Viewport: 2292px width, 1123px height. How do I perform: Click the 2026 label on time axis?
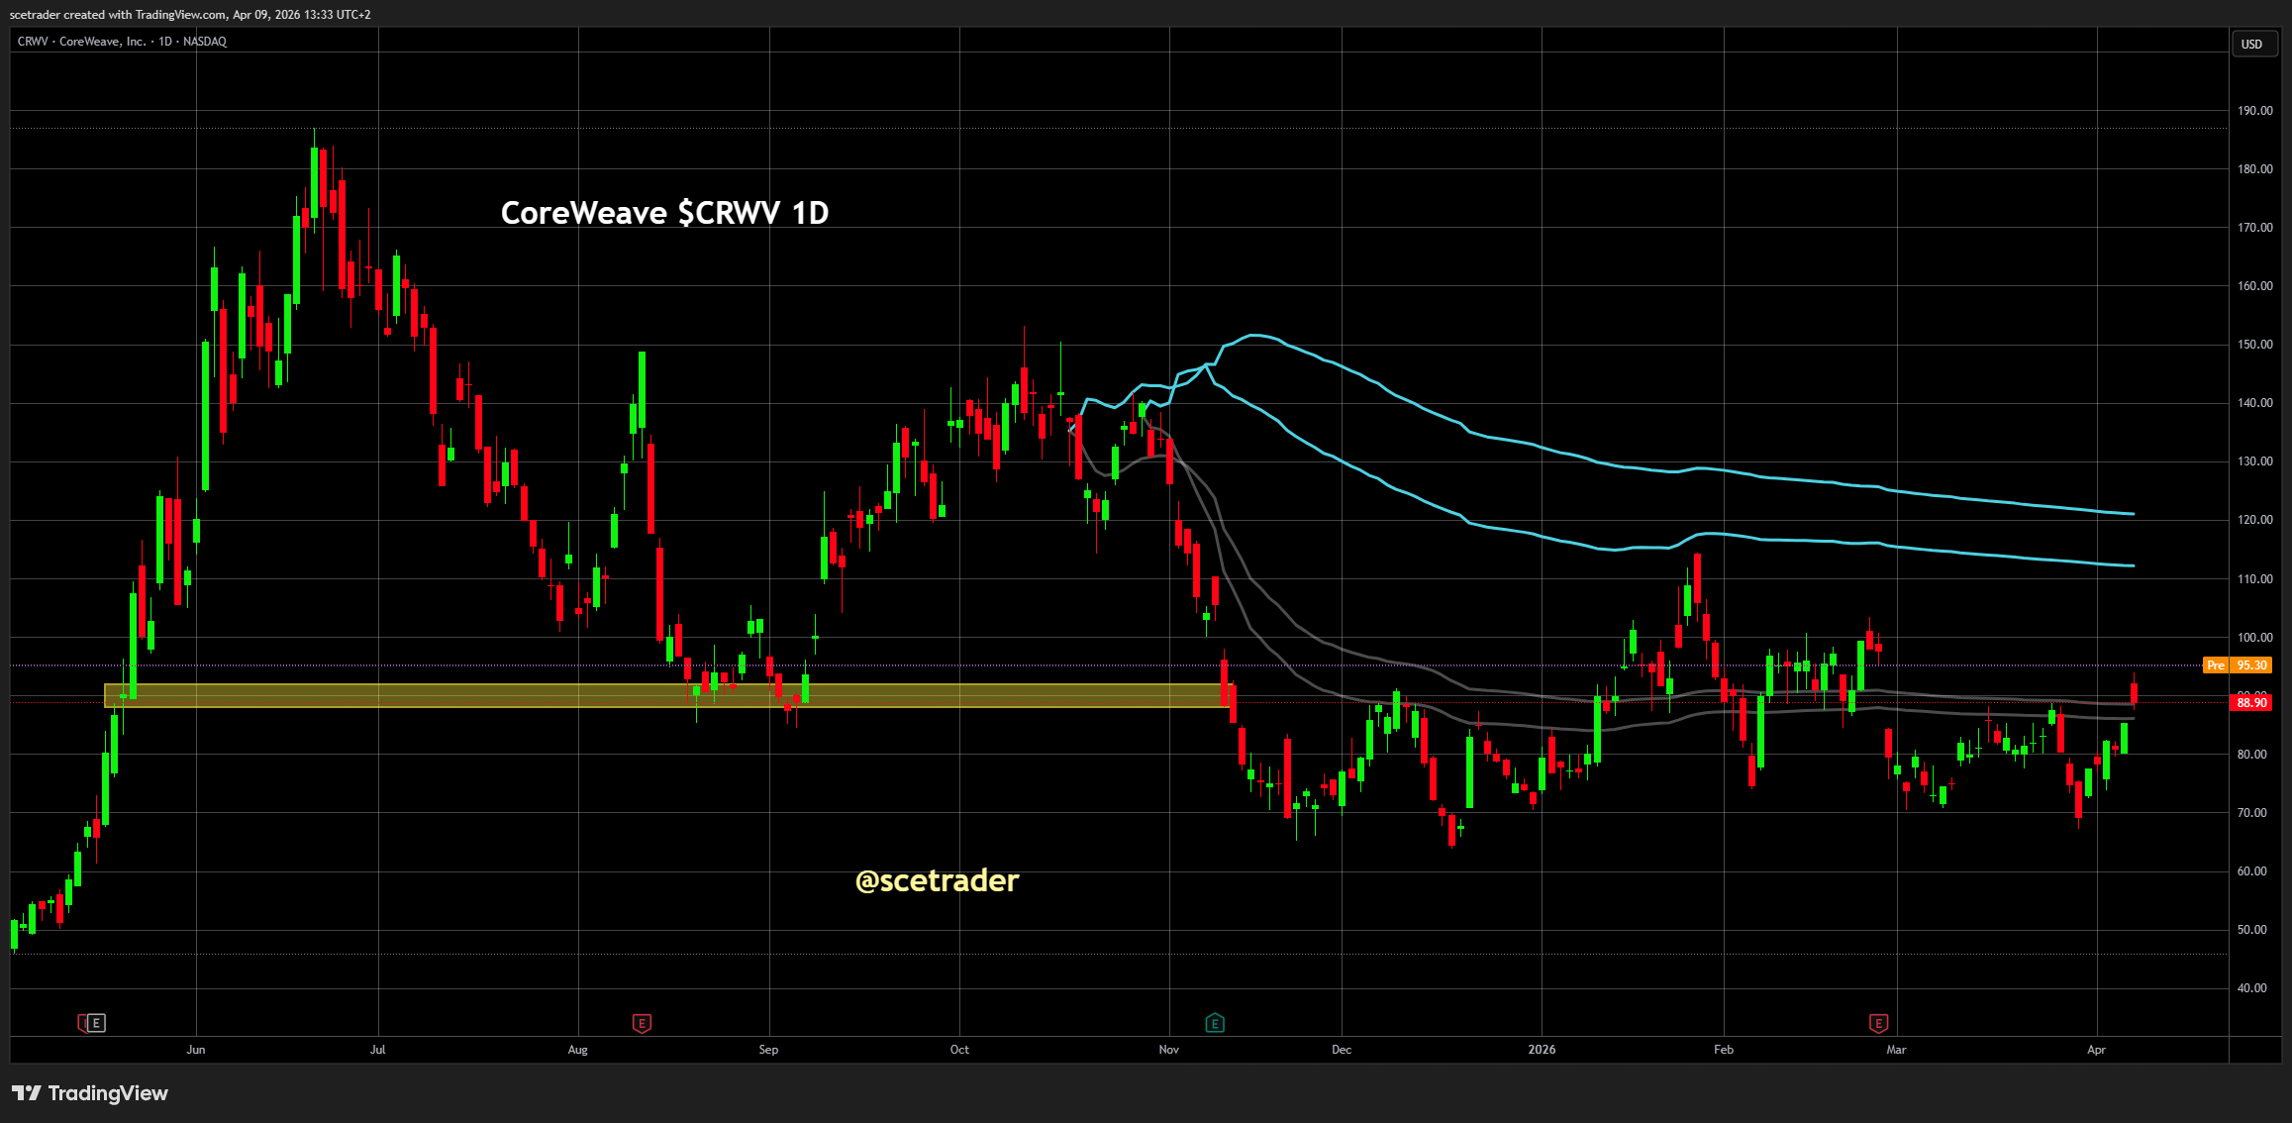pos(1542,1050)
